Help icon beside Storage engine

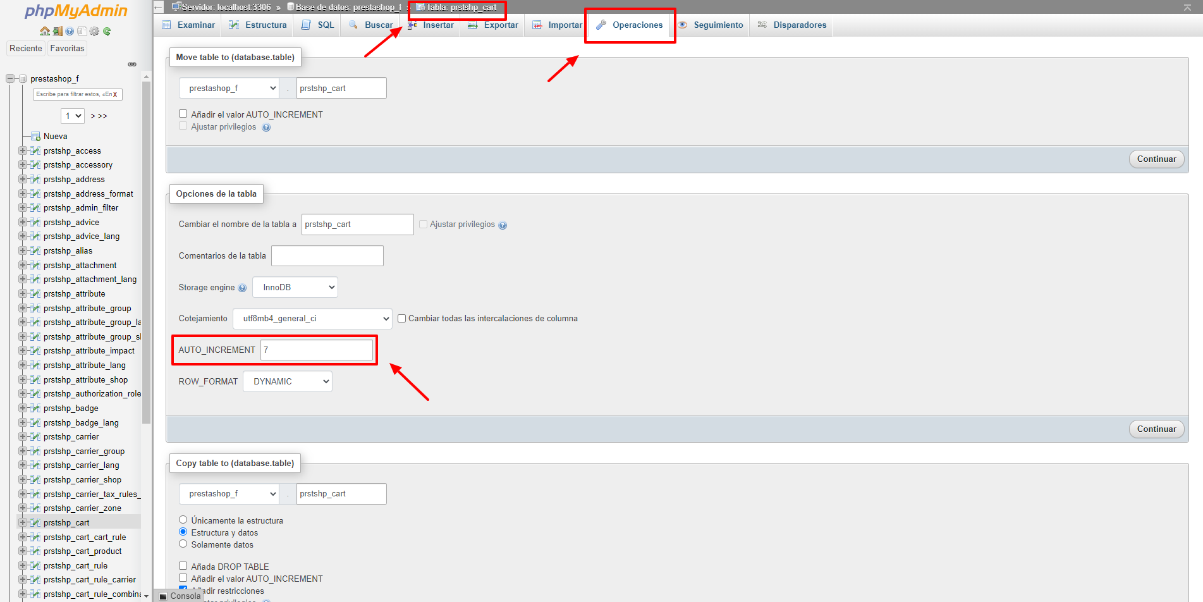[x=242, y=288]
